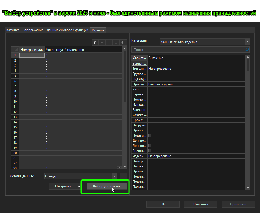Viewport: 260px width, 213px height.
Task: Select row header number 22
Action: point(15,163)
